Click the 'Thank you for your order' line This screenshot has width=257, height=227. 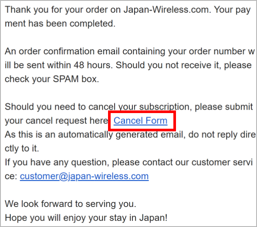coord(128,10)
